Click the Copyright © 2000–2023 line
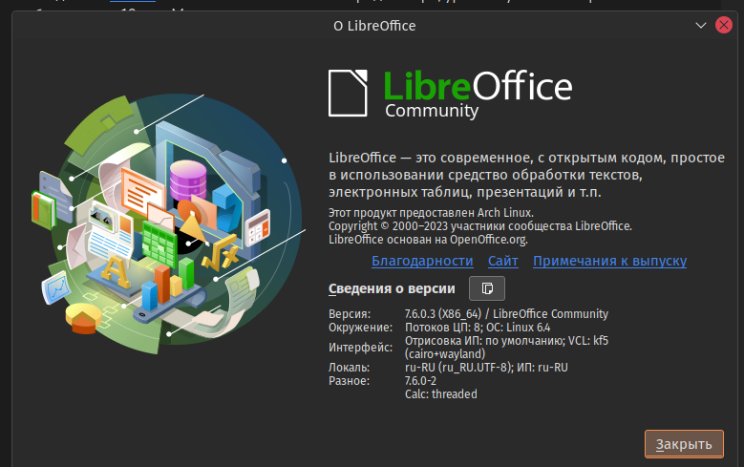The image size is (744, 467). [x=480, y=226]
